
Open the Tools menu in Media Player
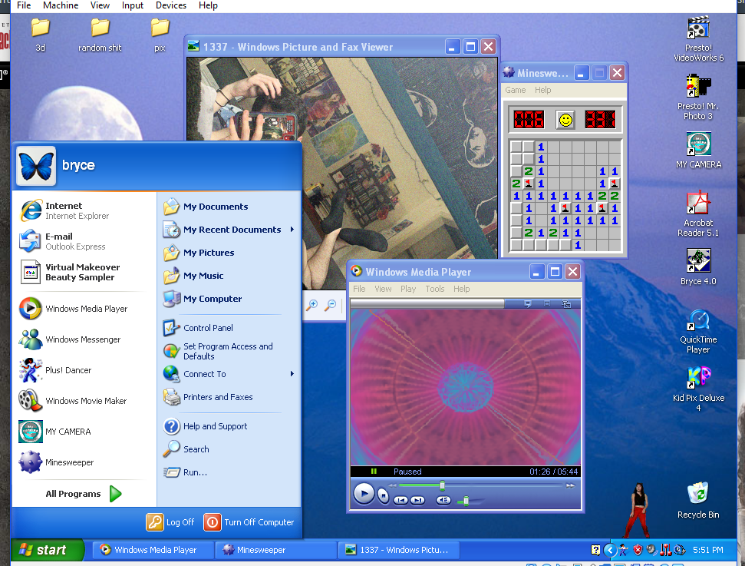[x=435, y=289]
